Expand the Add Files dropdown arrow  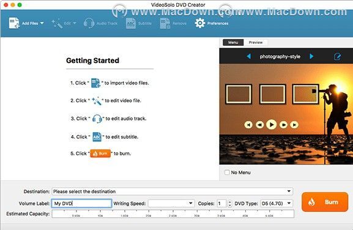click(42, 23)
